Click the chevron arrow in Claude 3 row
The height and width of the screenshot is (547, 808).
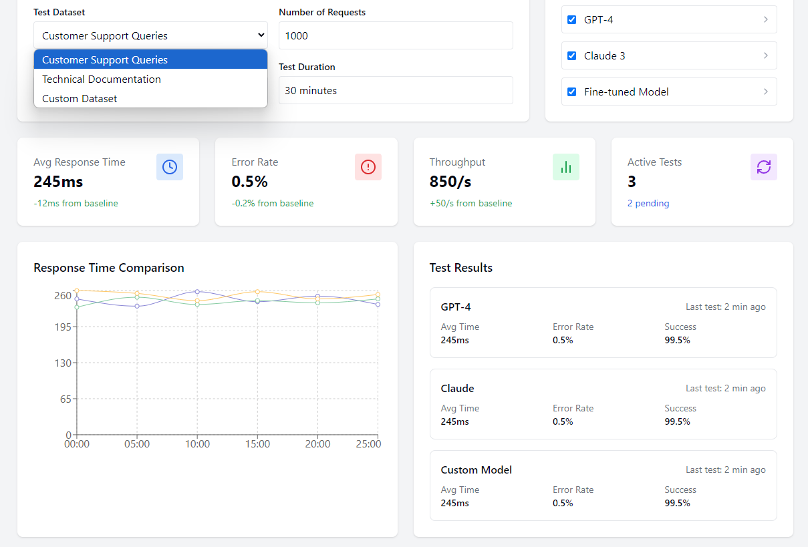765,55
